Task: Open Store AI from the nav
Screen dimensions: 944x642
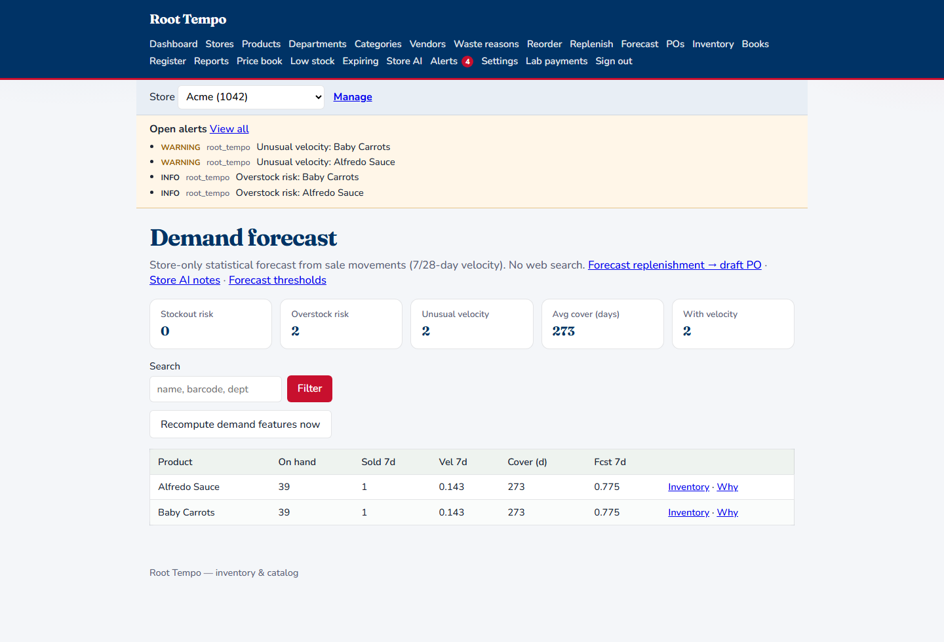Action: 404,61
